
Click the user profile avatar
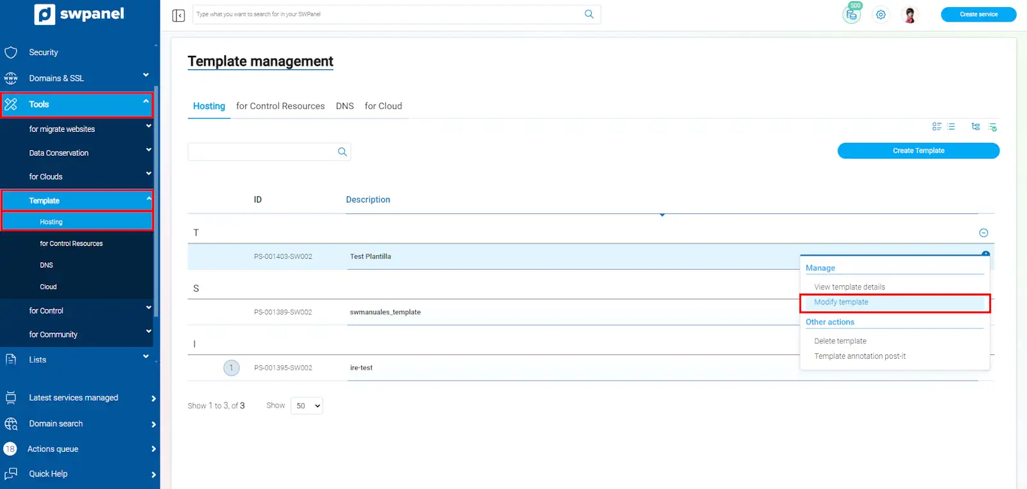coord(910,15)
